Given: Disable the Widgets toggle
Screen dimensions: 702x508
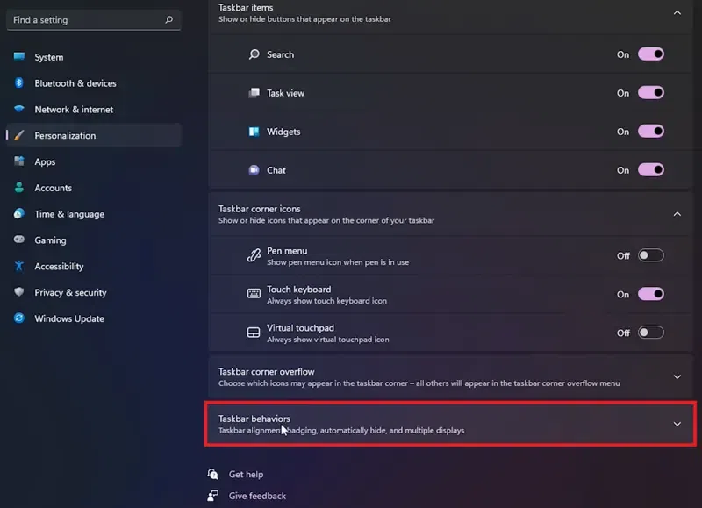Looking at the screenshot, I should [651, 131].
